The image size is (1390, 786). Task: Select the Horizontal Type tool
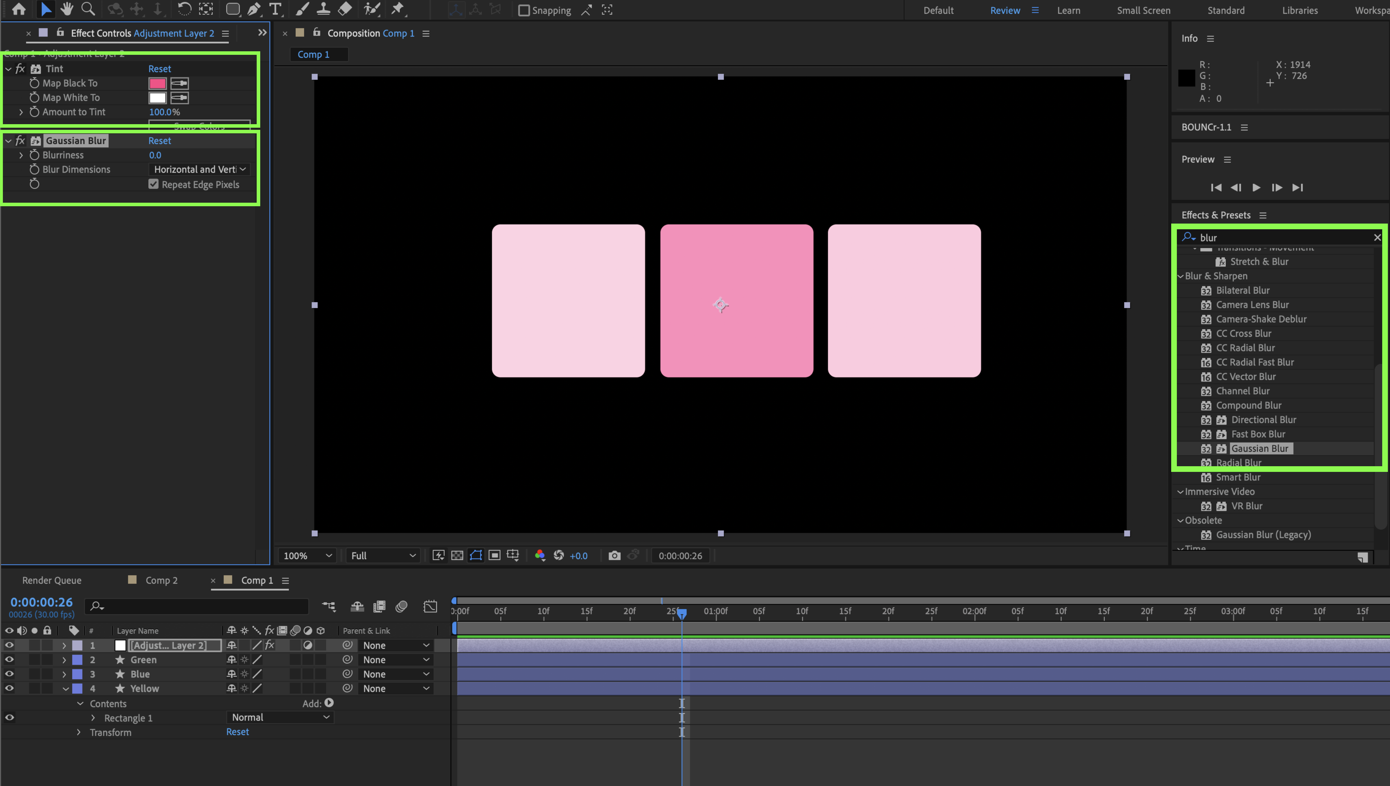click(275, 9)
